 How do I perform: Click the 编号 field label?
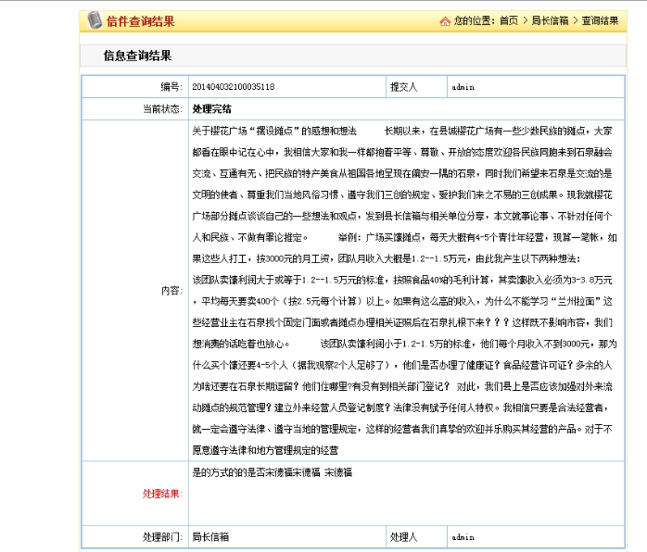tap(171, 87)
